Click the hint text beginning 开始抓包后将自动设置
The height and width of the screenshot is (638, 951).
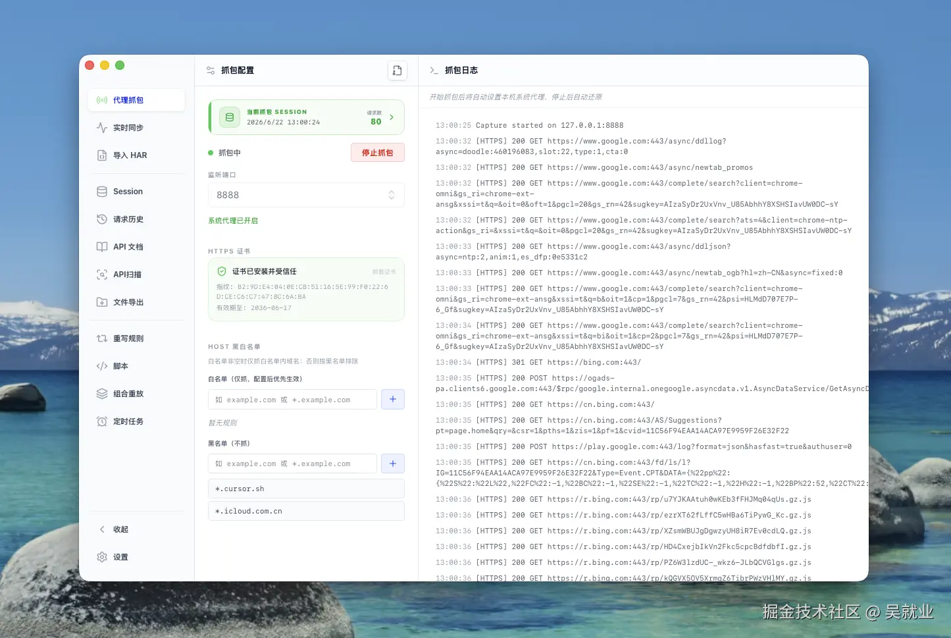point(516,97)
